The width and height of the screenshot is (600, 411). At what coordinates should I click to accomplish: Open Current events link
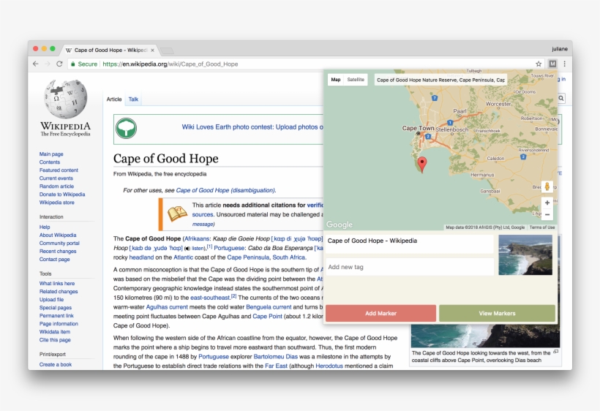pyautogui.click(x=56, y=178)
